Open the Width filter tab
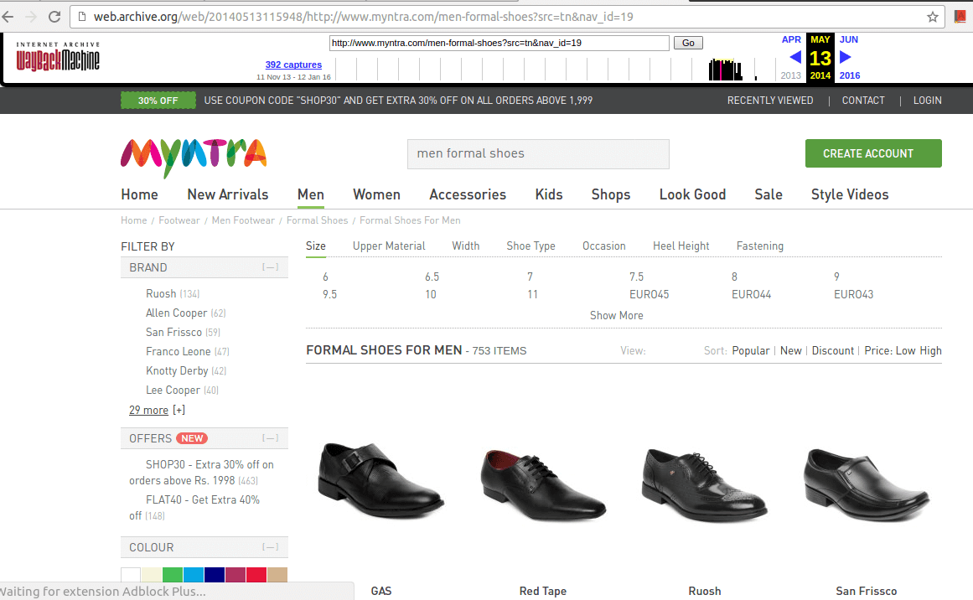The width and height of the screenshot is (973, 600). pos(465,246)
